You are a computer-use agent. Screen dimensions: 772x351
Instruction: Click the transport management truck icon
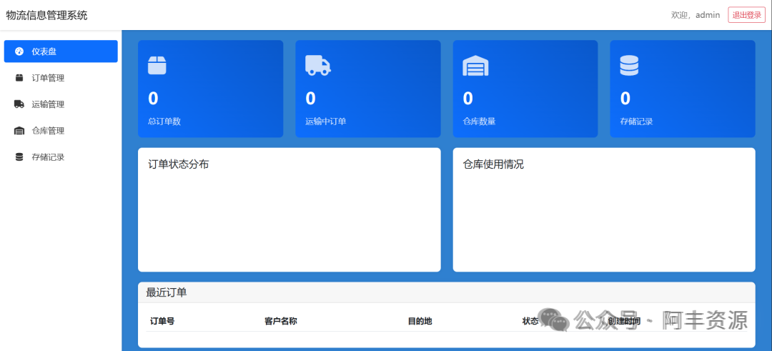pos(19,104)
